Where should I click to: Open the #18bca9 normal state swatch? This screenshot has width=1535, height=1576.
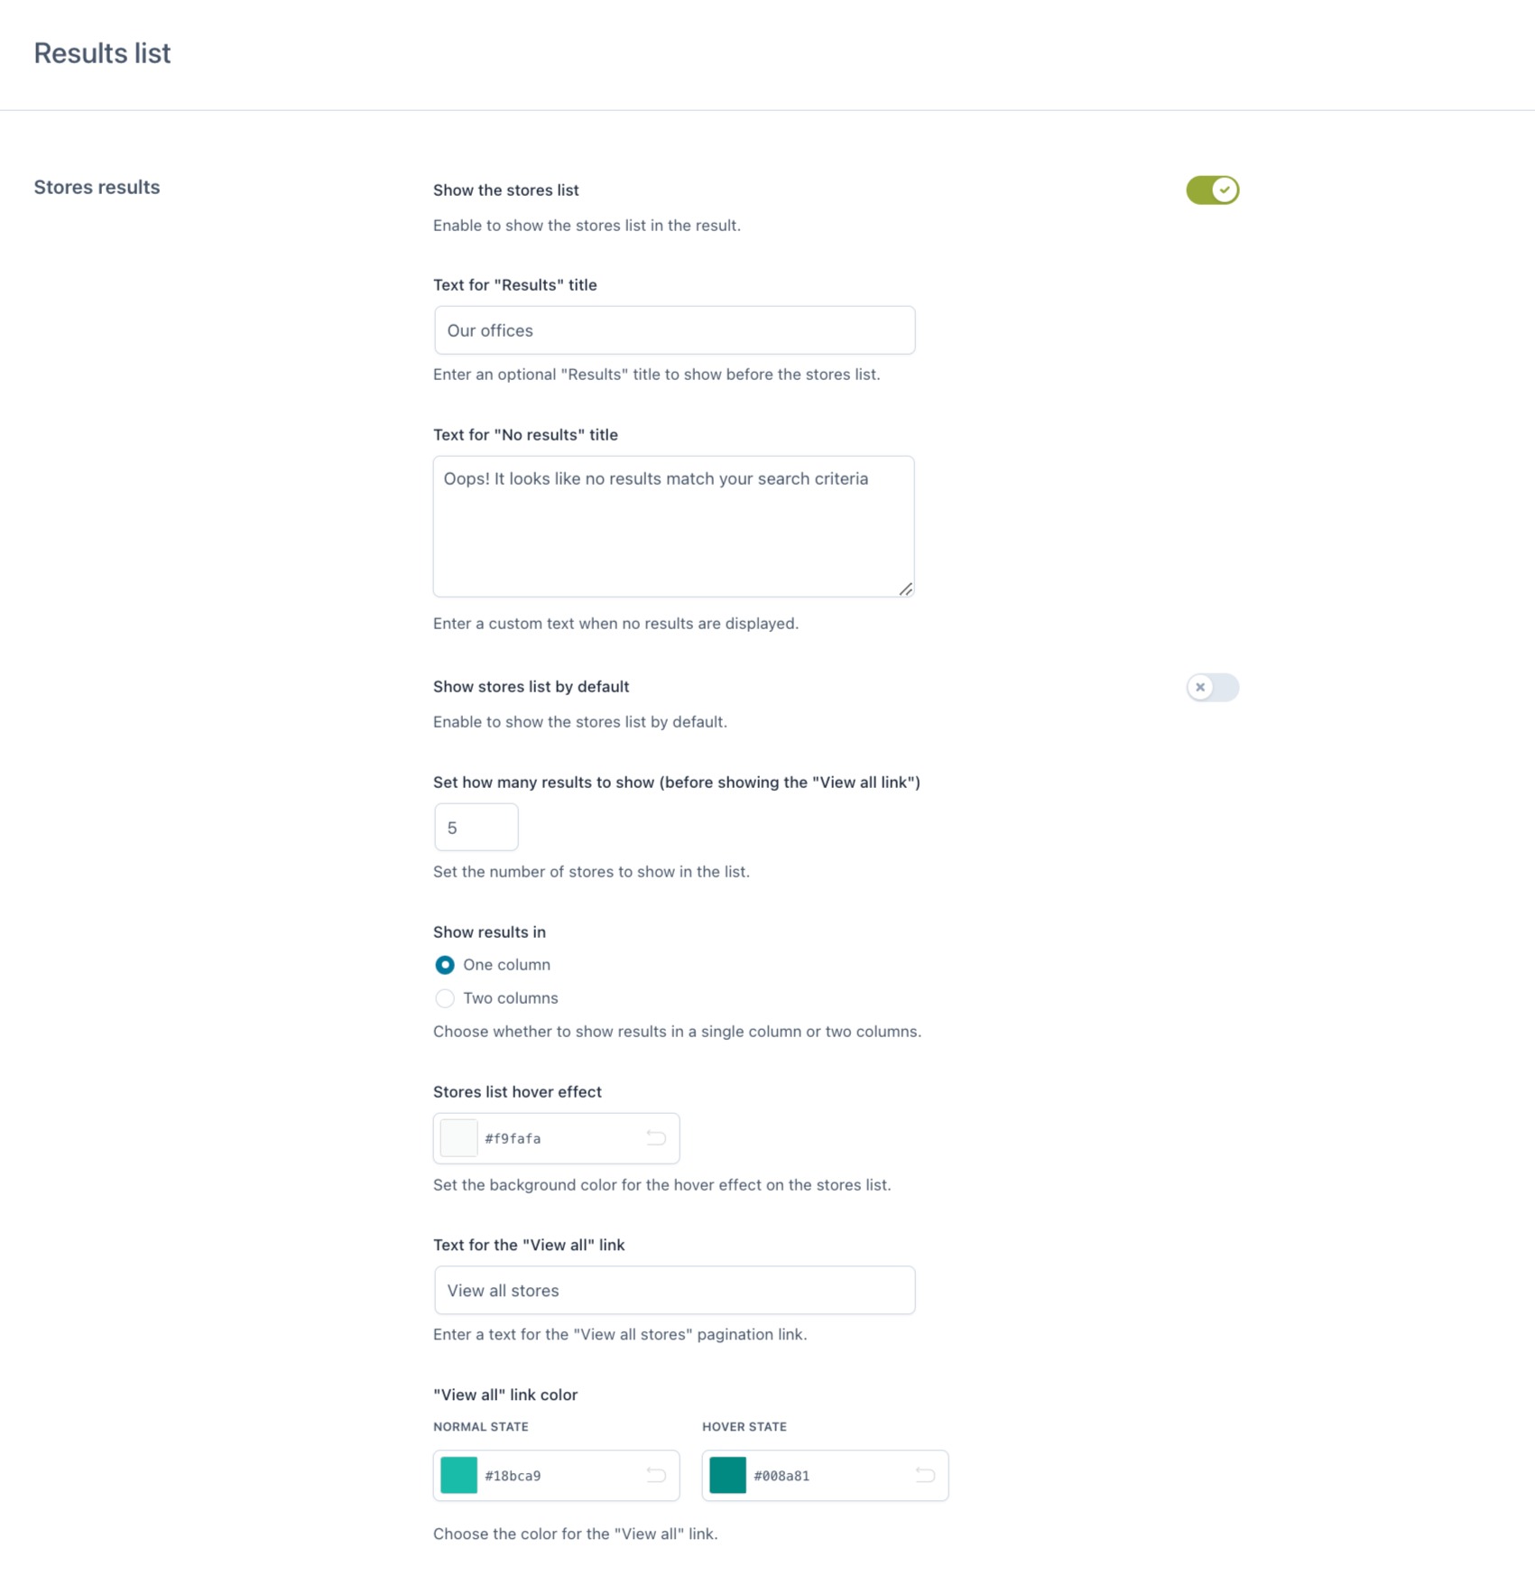coord(458,1475)
